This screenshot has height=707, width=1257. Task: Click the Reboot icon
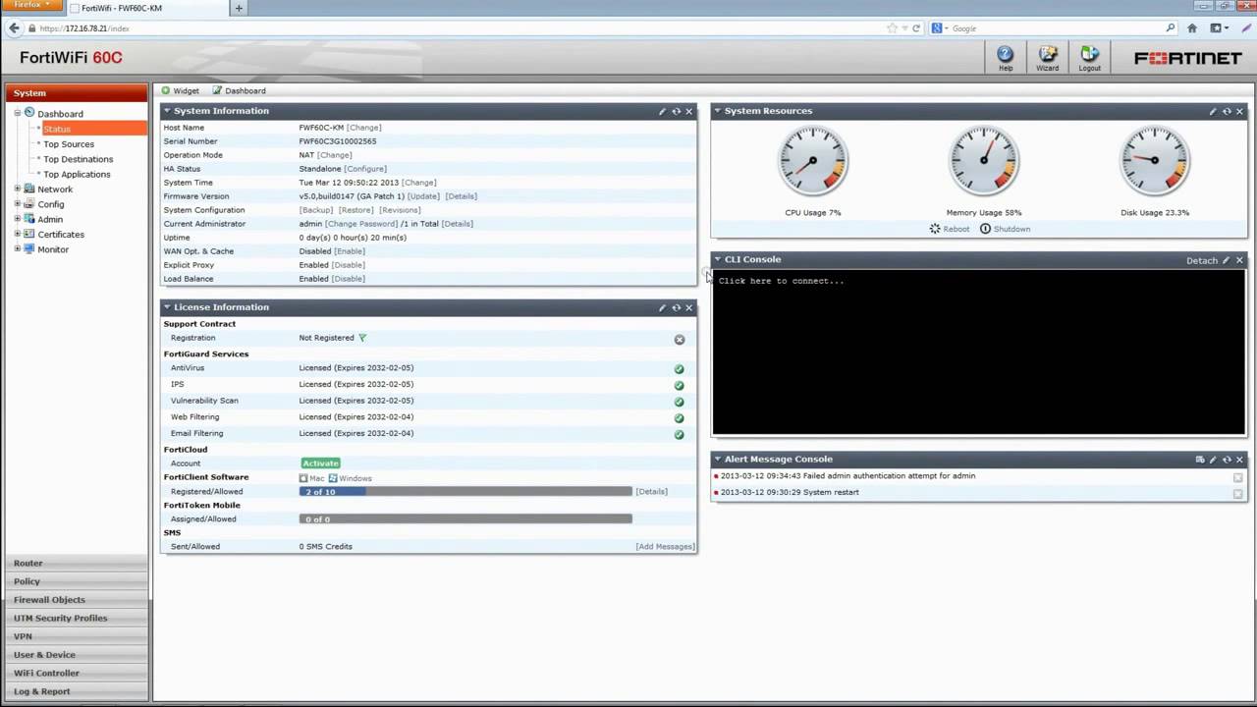coord(935,229)
